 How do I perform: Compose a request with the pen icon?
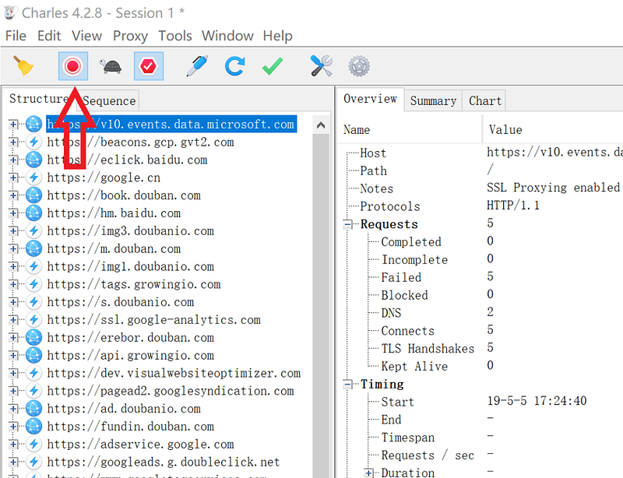tap(197, 66)
